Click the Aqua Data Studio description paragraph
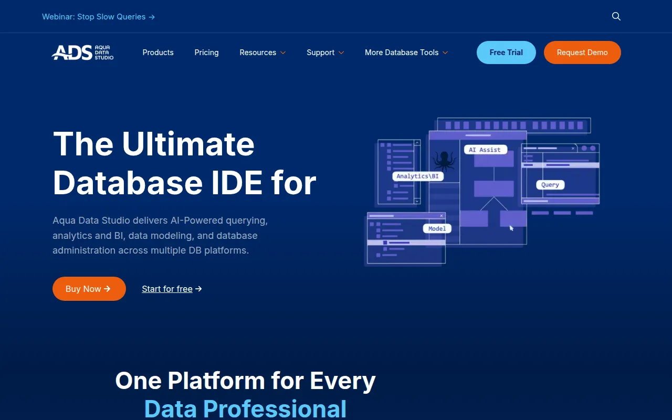 pyautogui.click(x=160, y=235)
